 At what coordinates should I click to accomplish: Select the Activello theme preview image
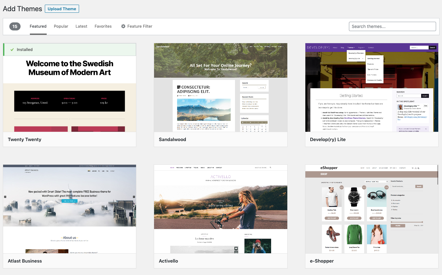tap(221, 209)
